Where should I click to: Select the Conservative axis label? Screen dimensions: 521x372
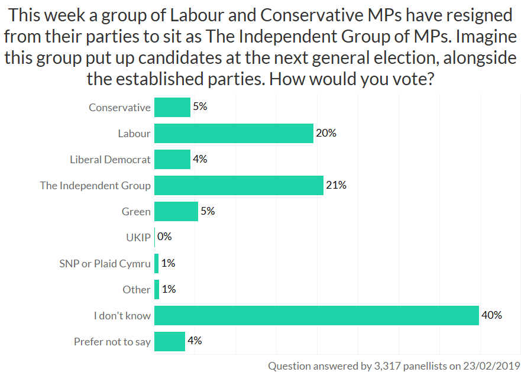[x=120, y=108]
